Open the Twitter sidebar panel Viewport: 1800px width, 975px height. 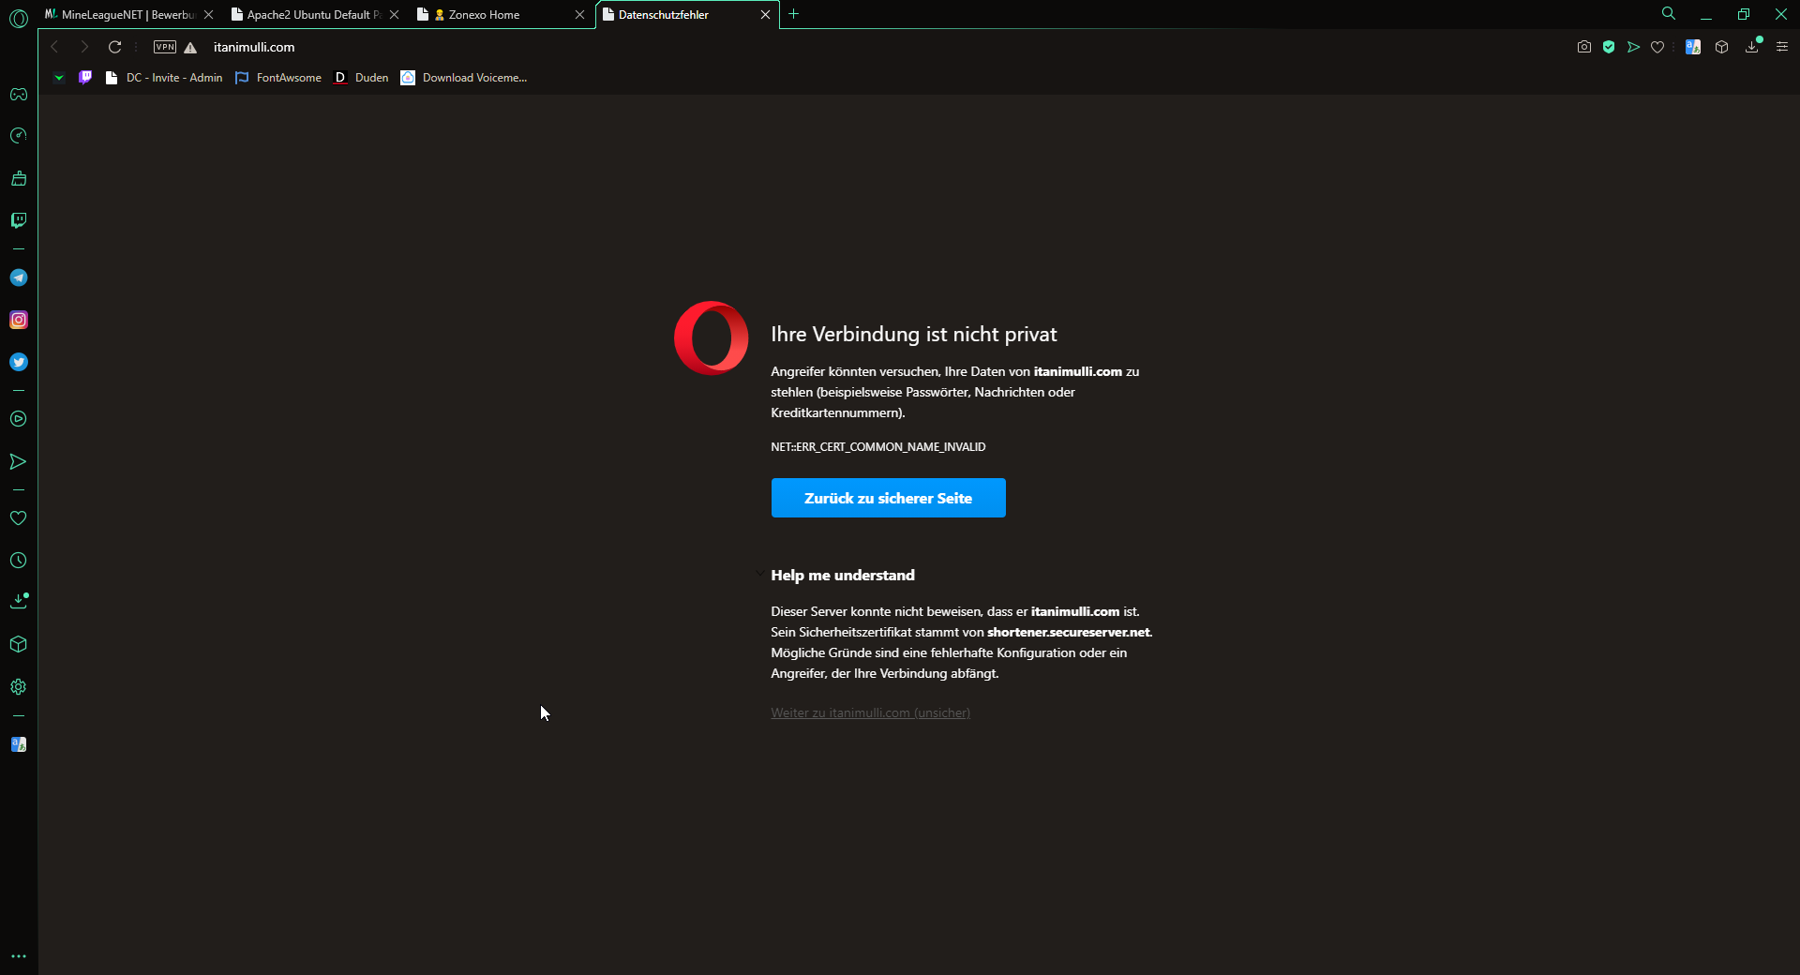point(19,362)
